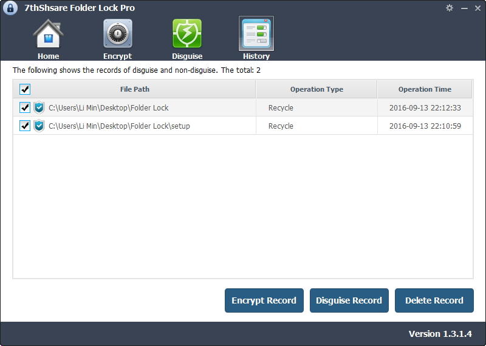Switch to the Encrypt tab label
486x346 pixels.
[x=117, y=56]
